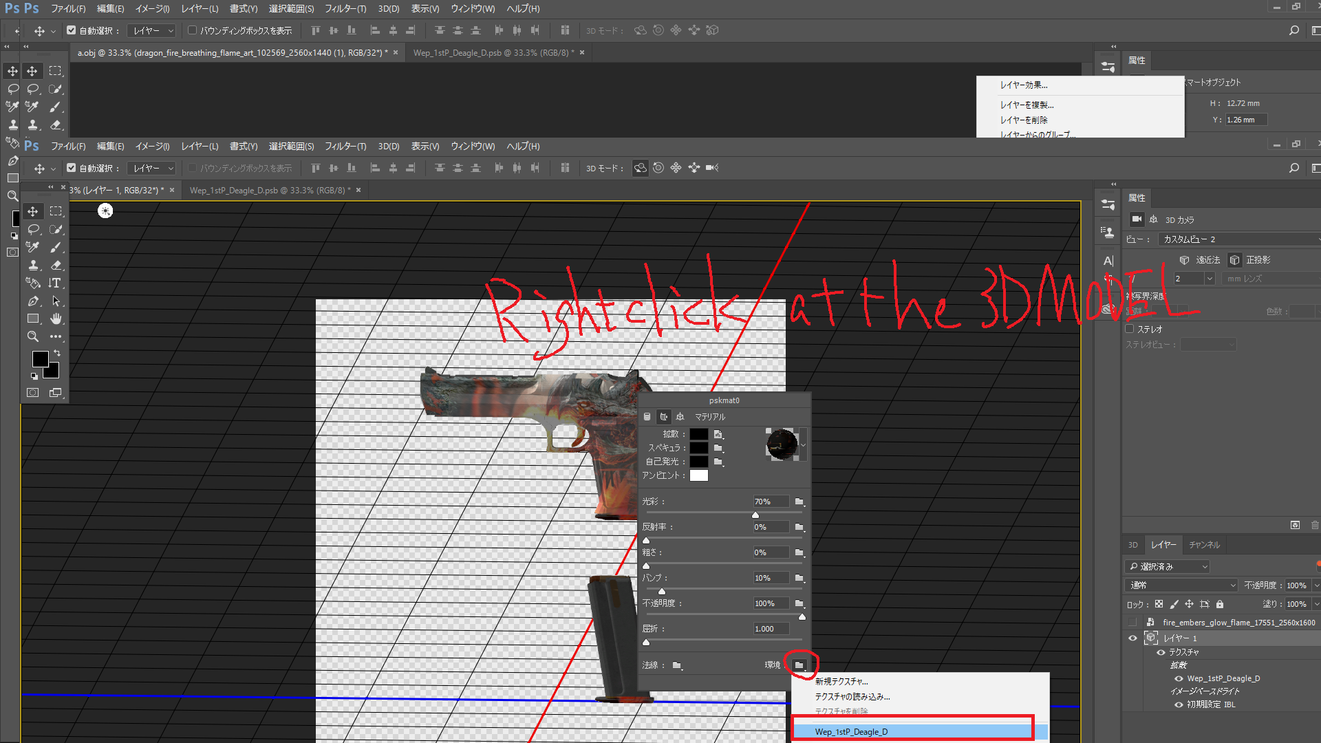Activate the Zoom tool in floating toolbox
Viewport: 1321px width, 743px height.
(33, 336)
